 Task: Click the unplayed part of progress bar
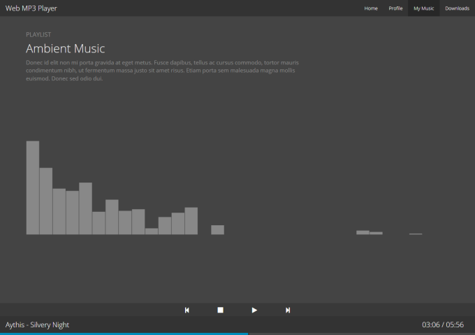(x=361, y=334)
